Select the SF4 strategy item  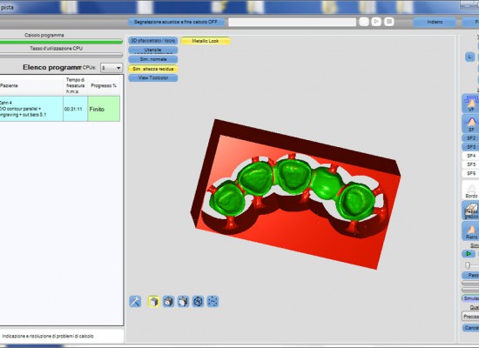click(471, 156)
